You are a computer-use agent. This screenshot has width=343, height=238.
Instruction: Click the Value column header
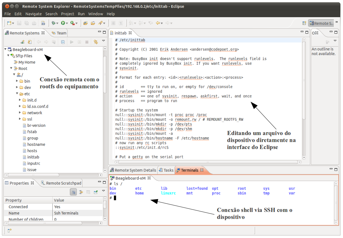[78, 200]
